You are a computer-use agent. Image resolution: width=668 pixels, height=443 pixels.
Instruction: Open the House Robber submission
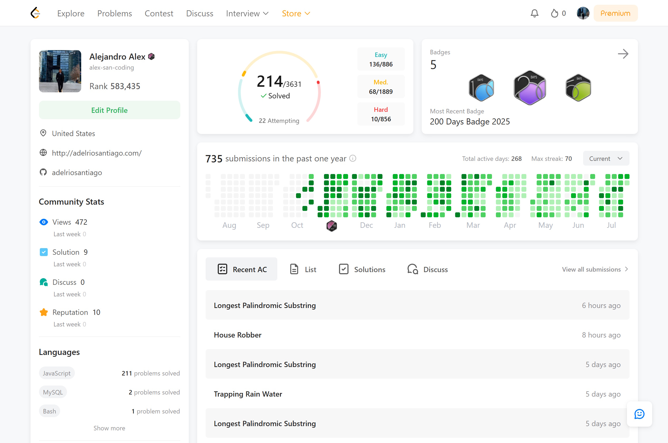pyautogui.click(x=238, y=335)
